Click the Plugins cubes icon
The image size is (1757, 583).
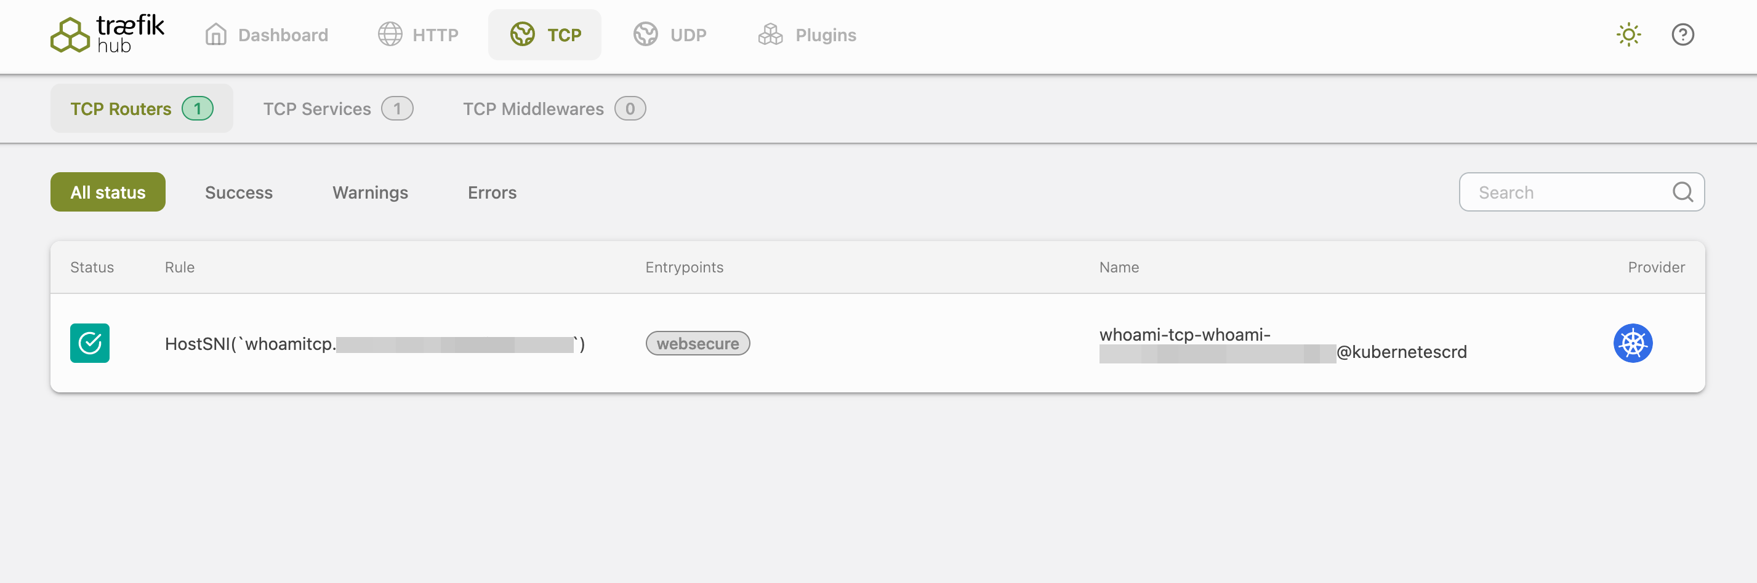770,34
